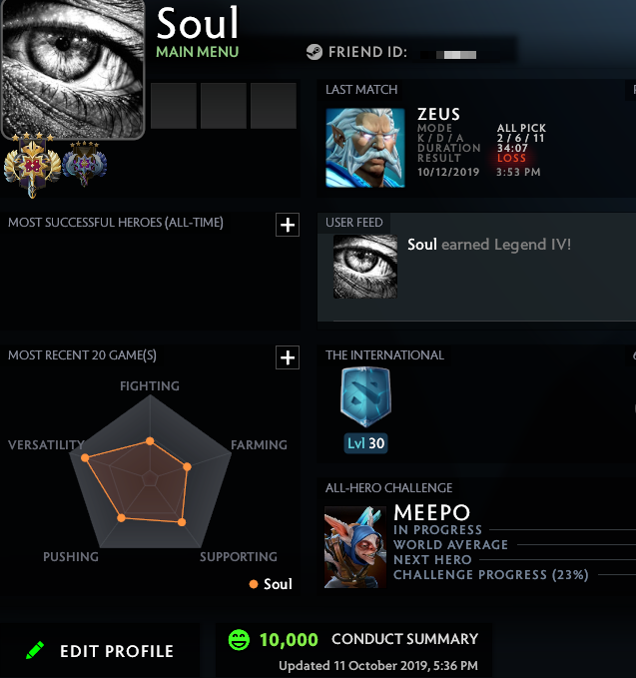Image resolution: width=636 pixels, height=678 pixels.
Task: Click the large eye profile avatar
Action: coord(73,68)
